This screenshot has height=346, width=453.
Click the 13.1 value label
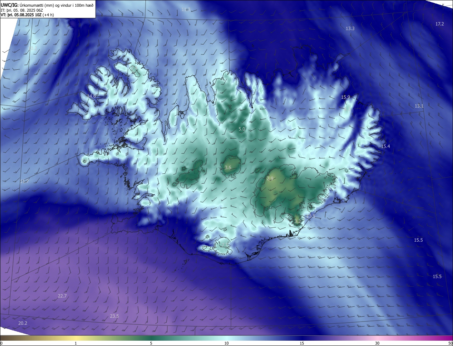pyautogui.click(x=419, y=106)
